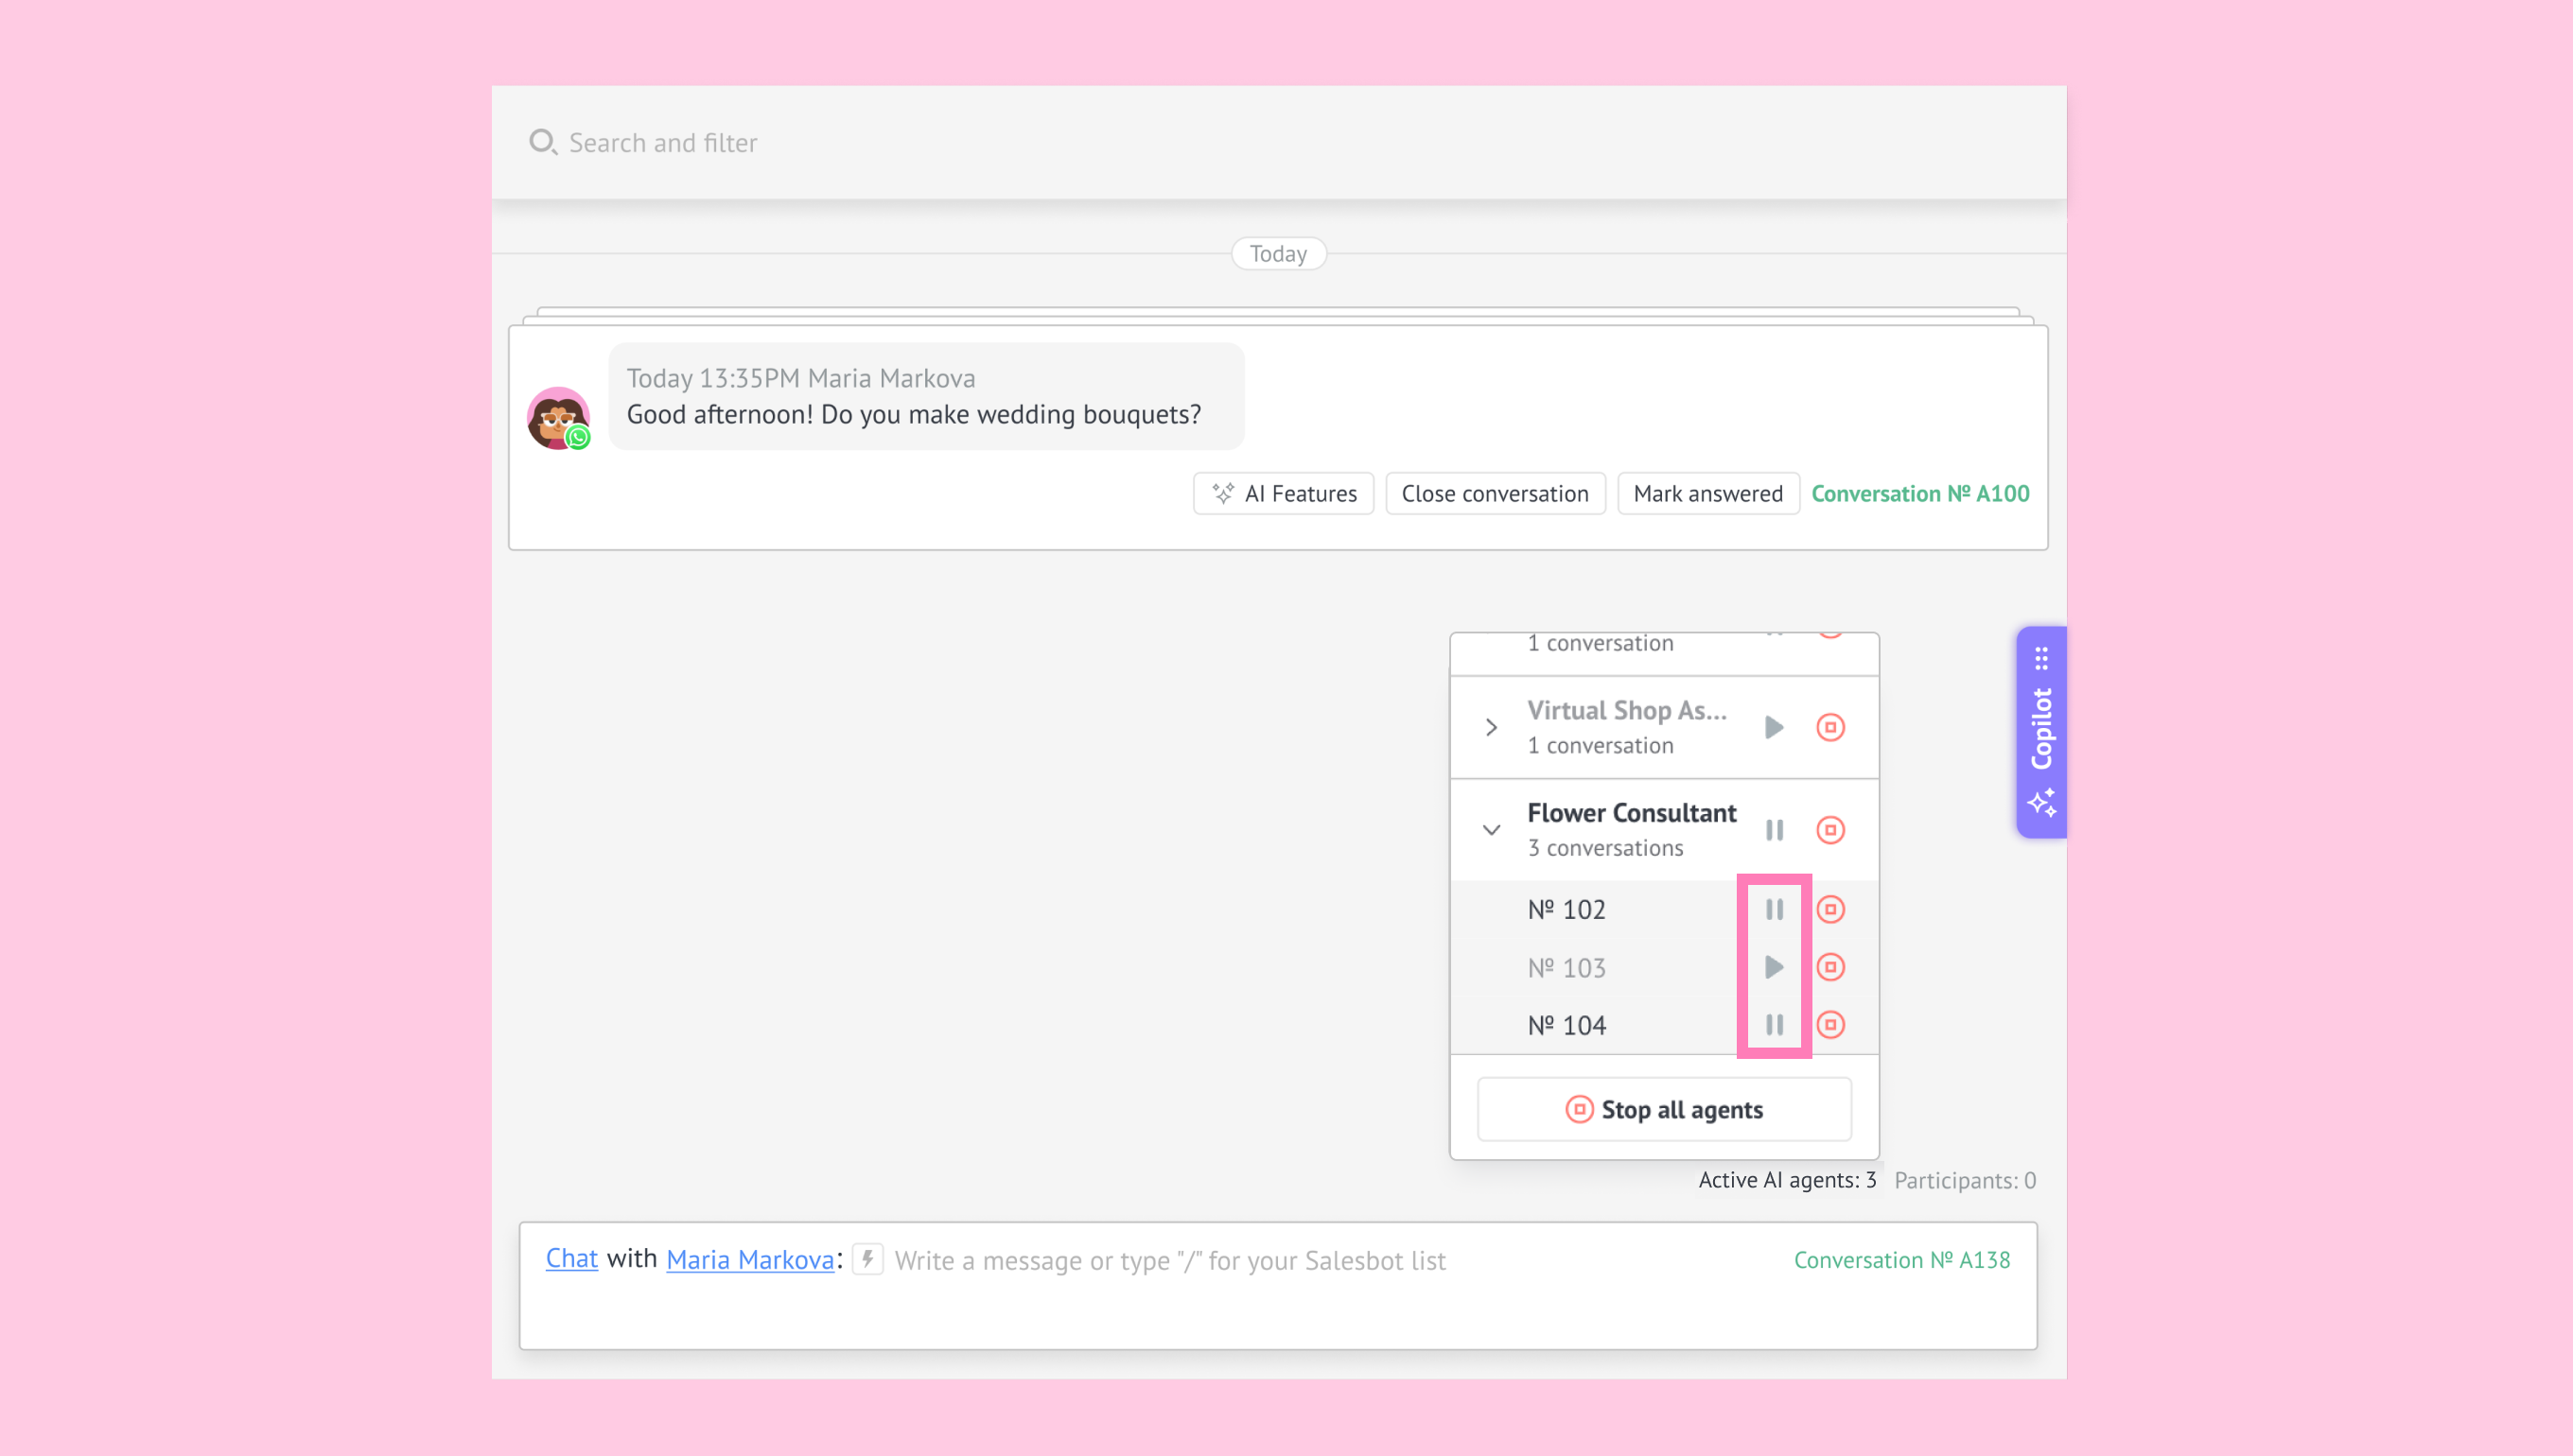
Task: Click Maria Markova's message bubble
Action: pos(926,396)
